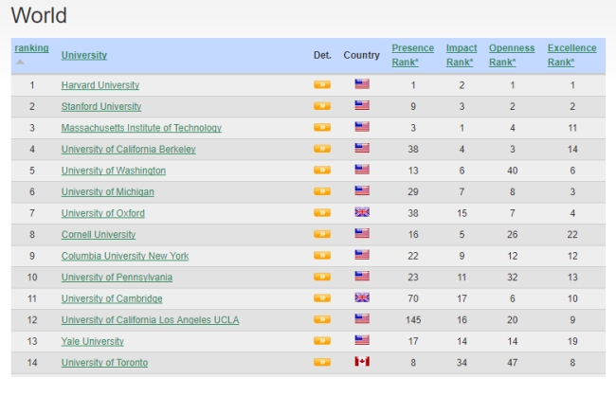616x396 pixels.
Task: Open details icon for Harvard University
Action: pos(322,84)
